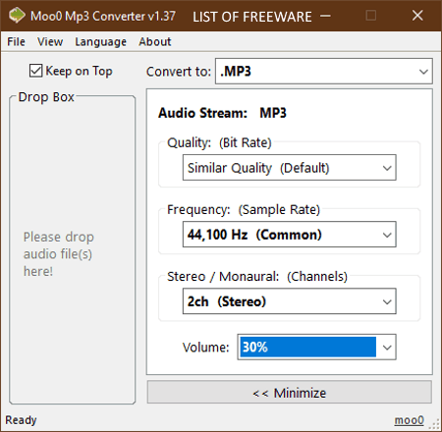
Task: Close the Moo0 Mp3 Converter window
Action: point(417,16)
